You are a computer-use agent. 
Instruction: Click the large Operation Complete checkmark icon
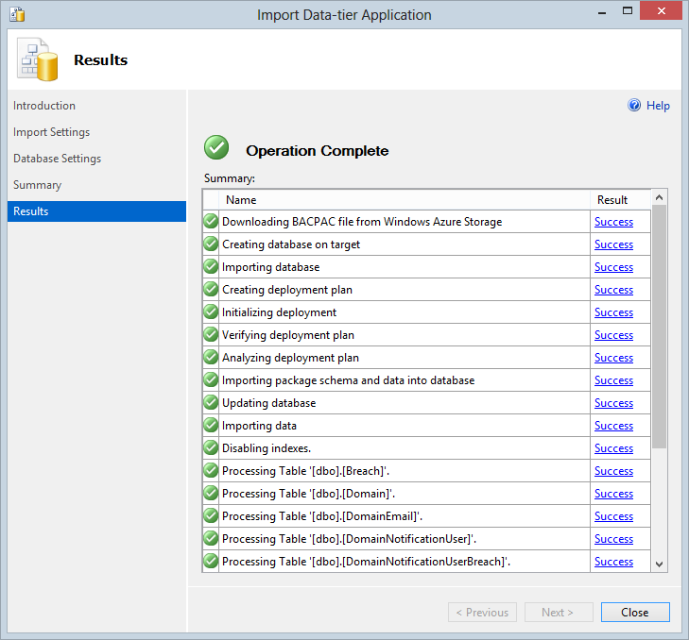(x=216, y=148)
